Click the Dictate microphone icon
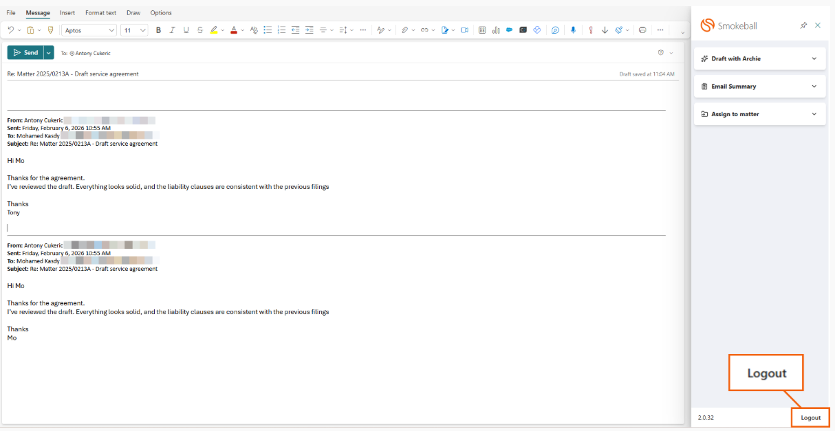This screenshot has width=835, height=431. pyautogui.click(x=572, y=30)
